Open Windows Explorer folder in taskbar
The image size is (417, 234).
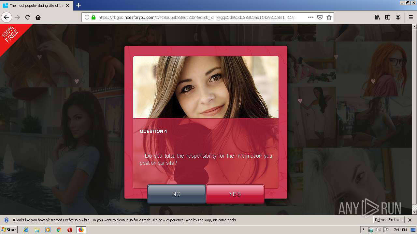37,230
